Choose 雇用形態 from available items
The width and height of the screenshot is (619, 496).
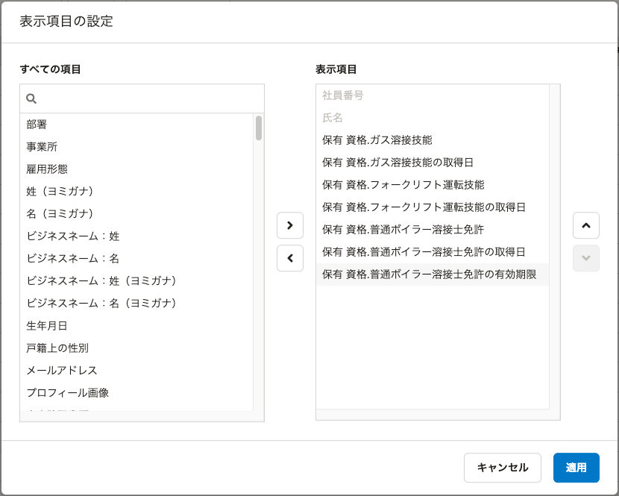pyautogui.click(x=47, y=169)
